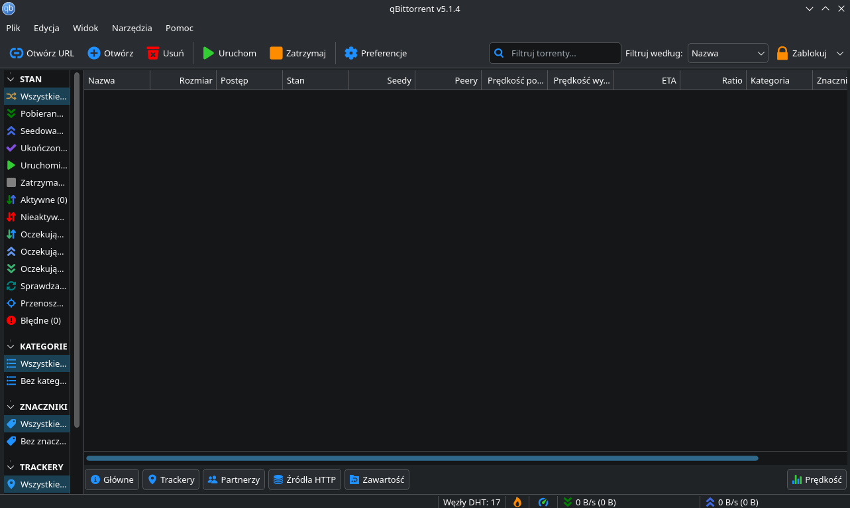Image resolution: width=850 pixels, height=508 pixels.
Task: Collapse the STAN section in sidebar
Action: [11, 79]
